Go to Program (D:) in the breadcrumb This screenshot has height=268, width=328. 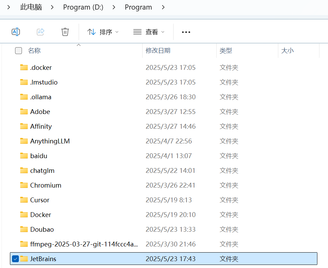83,7
